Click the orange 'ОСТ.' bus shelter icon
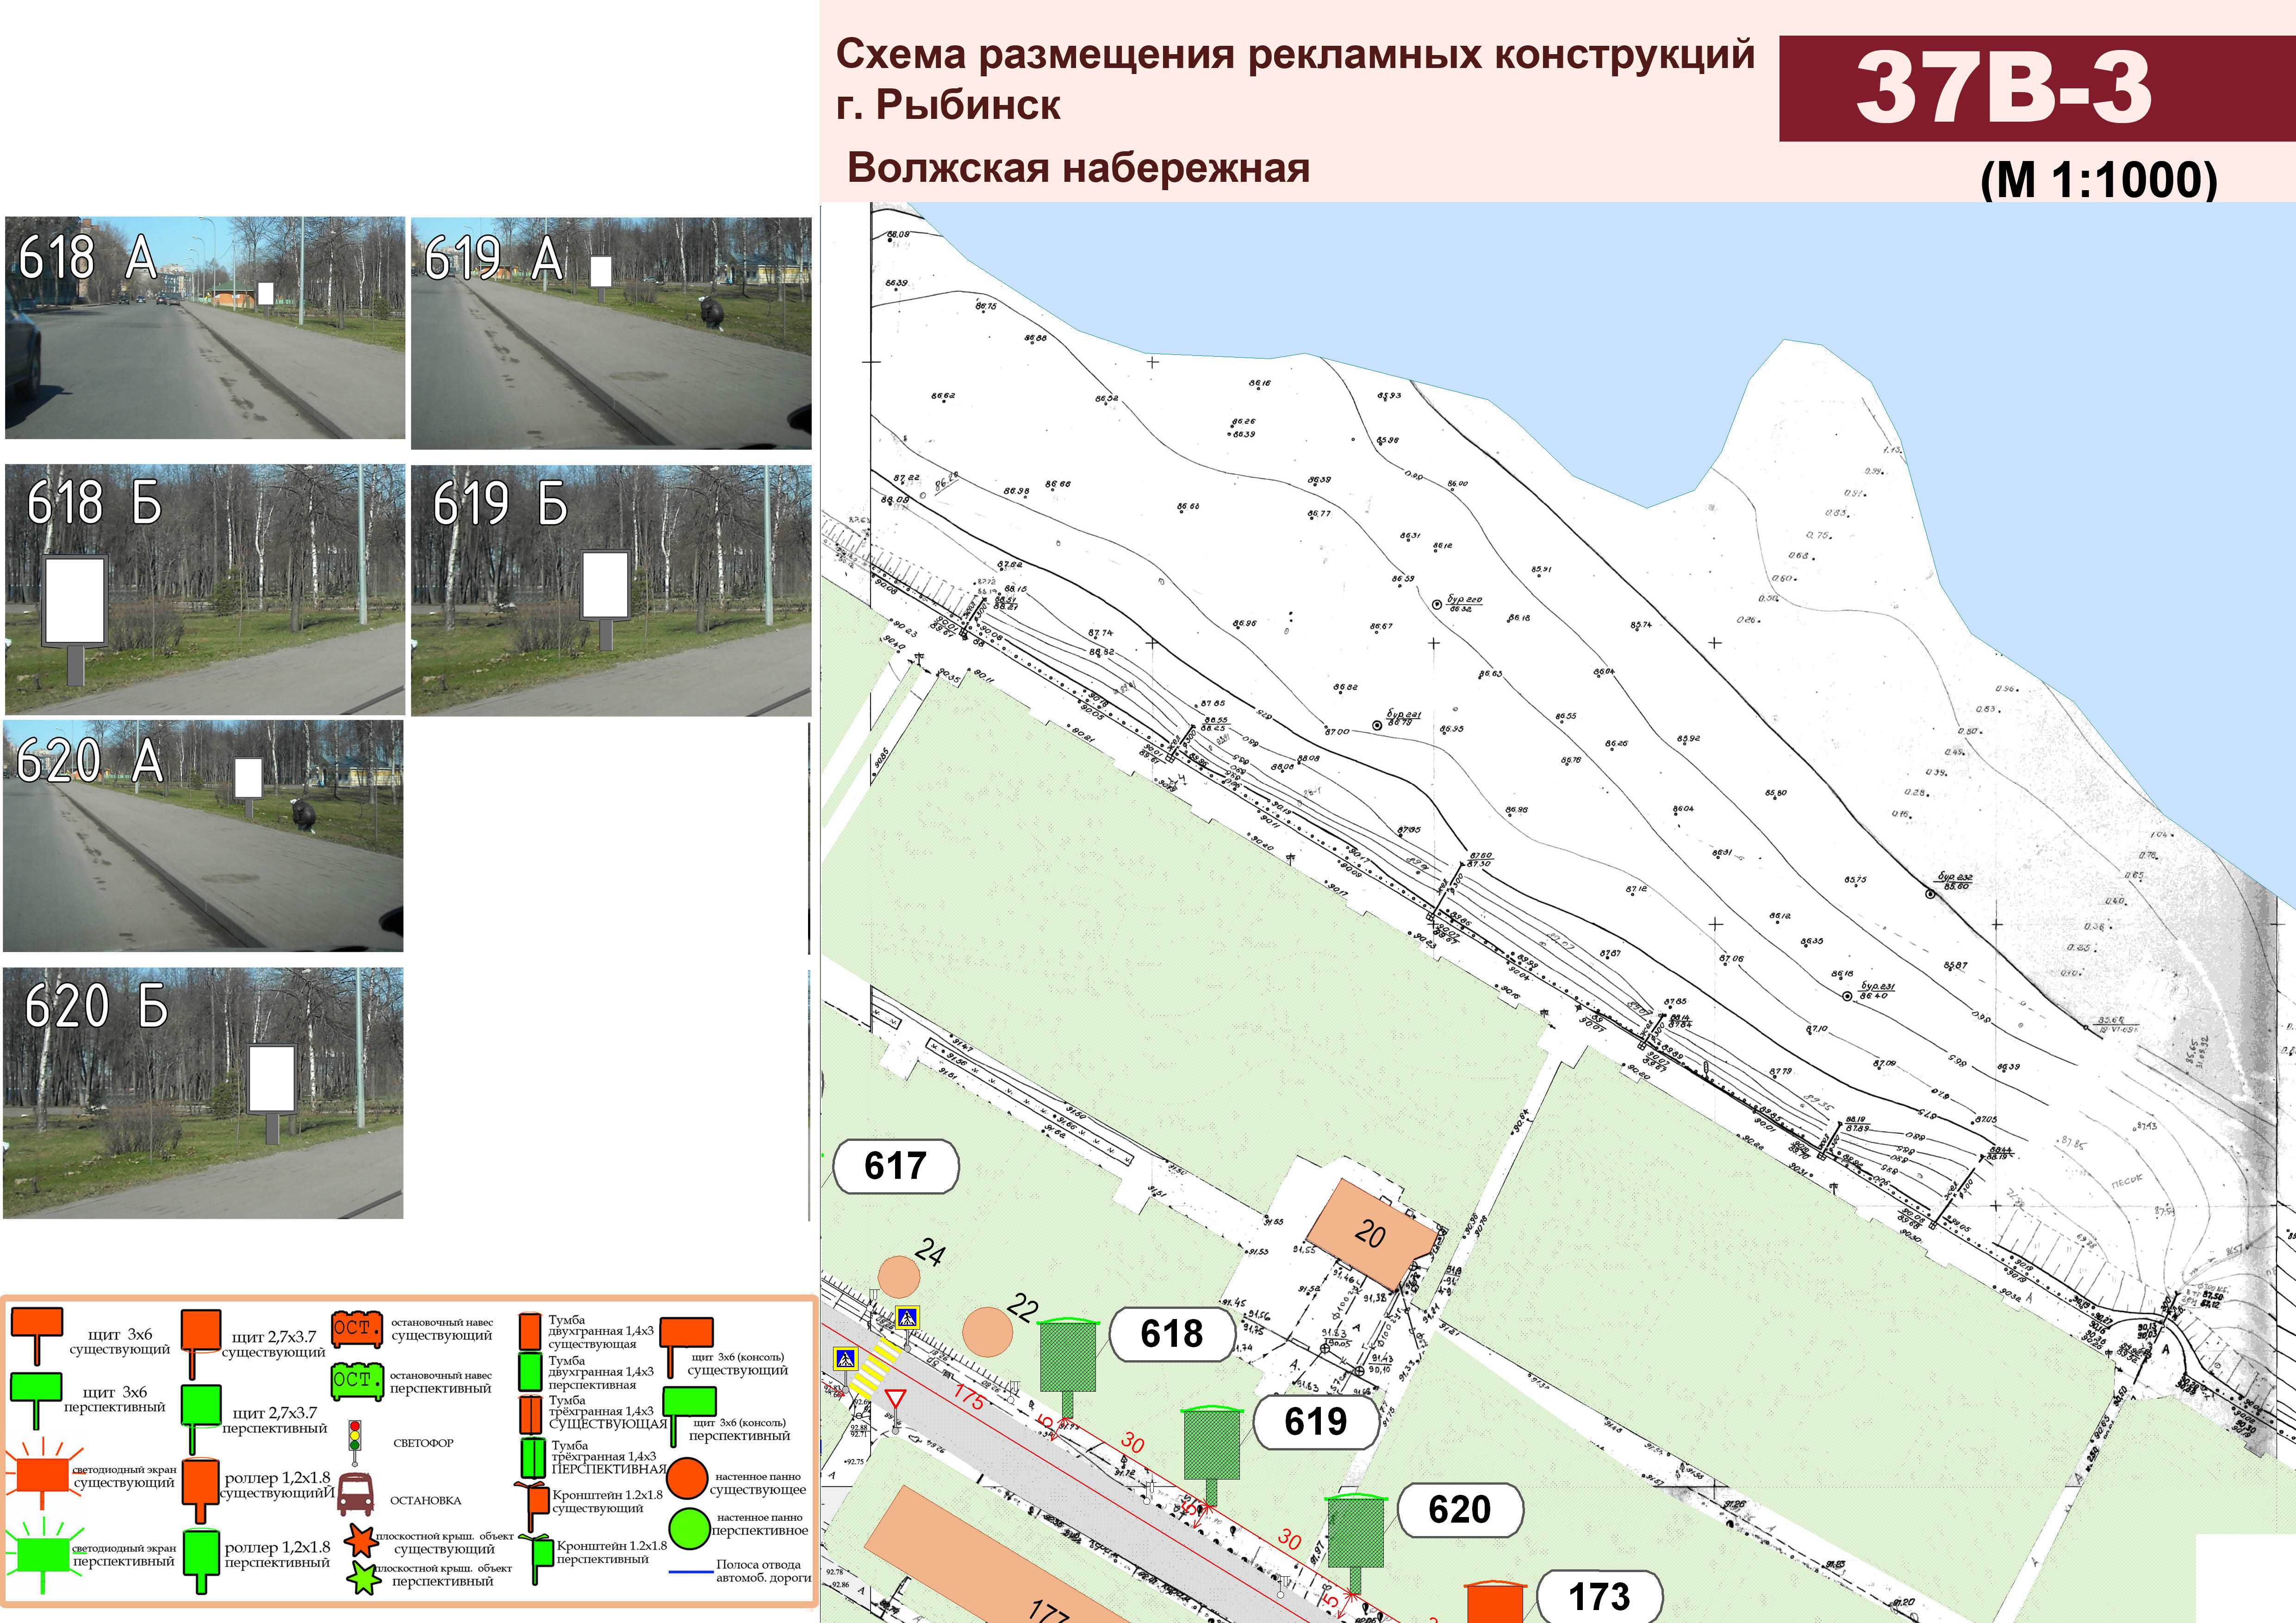Screen dimensions: 2296x1623 click(x=357, y=1328)
